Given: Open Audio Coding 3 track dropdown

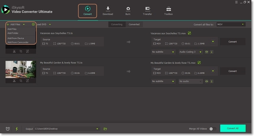Looking at the screenshot, I should pos(191,52).
